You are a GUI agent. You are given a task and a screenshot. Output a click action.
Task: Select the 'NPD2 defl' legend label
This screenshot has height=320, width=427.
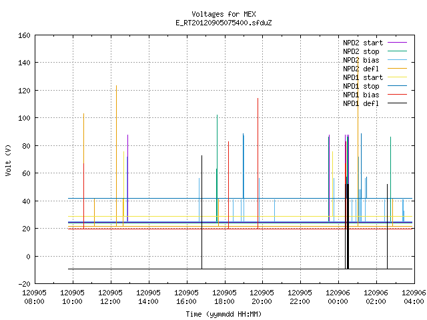click(361, 69)
